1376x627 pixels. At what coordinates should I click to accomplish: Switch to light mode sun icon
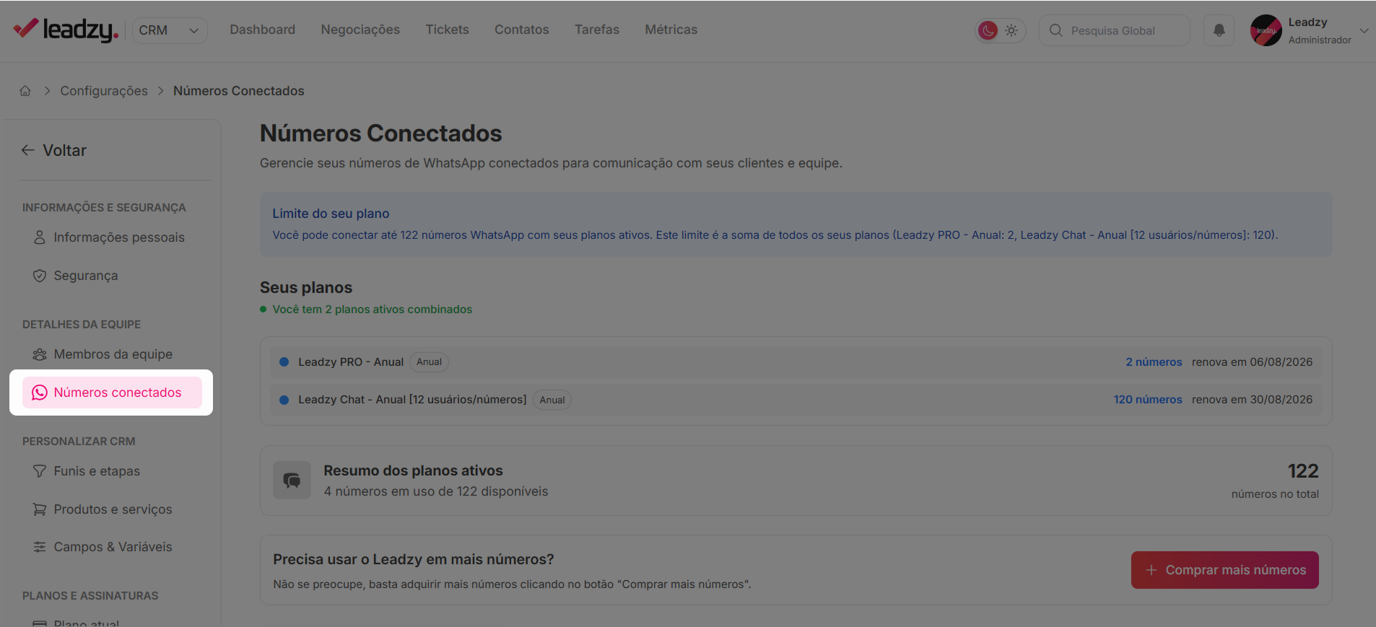pos(1011,30)
